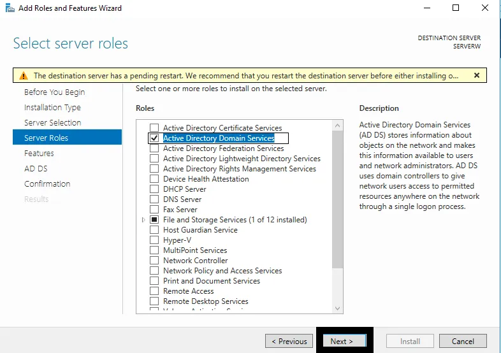
Task: Check Active Directory Certificate Services
Action: [154, 128]
